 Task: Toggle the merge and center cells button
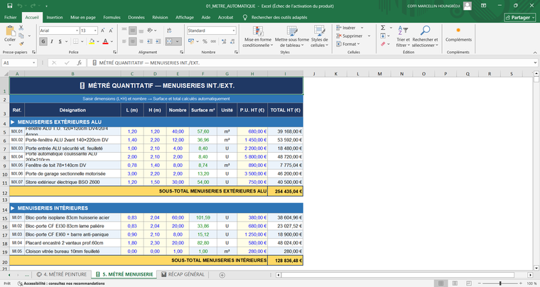tap(169, 41)
